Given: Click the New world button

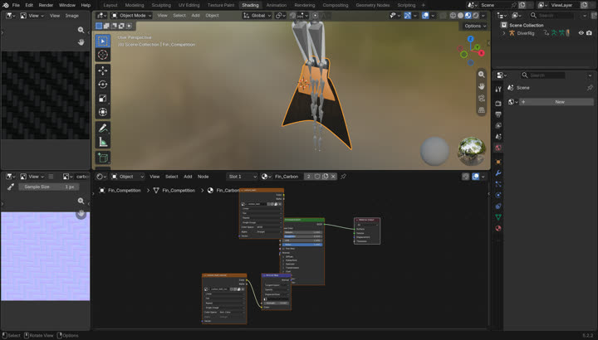Looking at the screenshot, I should point(556,102).
